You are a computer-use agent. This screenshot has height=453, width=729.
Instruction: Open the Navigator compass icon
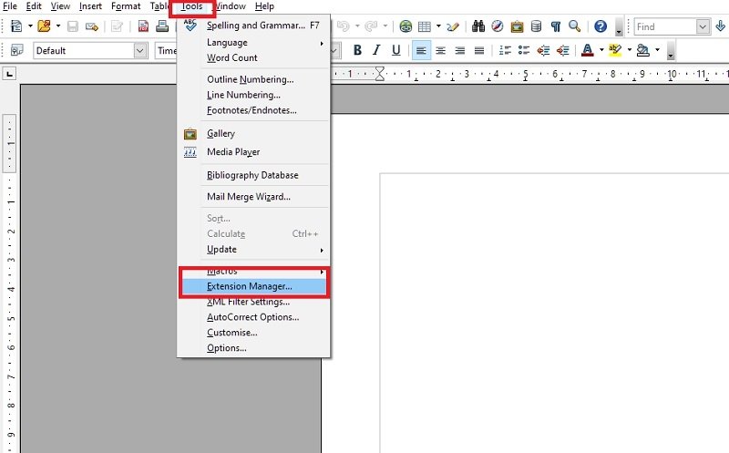(x=497, y=26)
